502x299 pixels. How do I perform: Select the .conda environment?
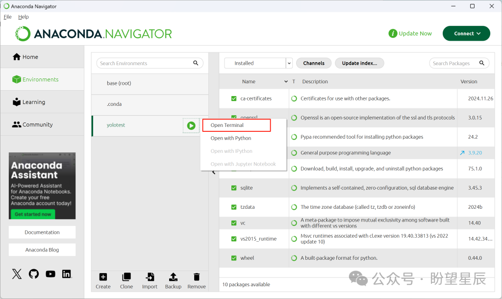(150, 104)
